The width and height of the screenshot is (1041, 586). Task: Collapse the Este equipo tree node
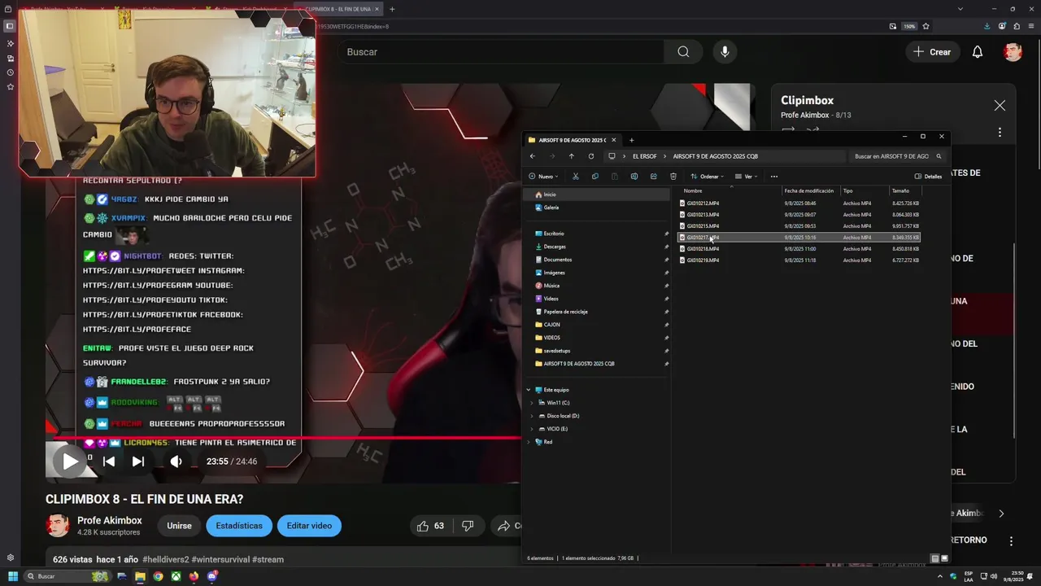[x=529, y=390]
